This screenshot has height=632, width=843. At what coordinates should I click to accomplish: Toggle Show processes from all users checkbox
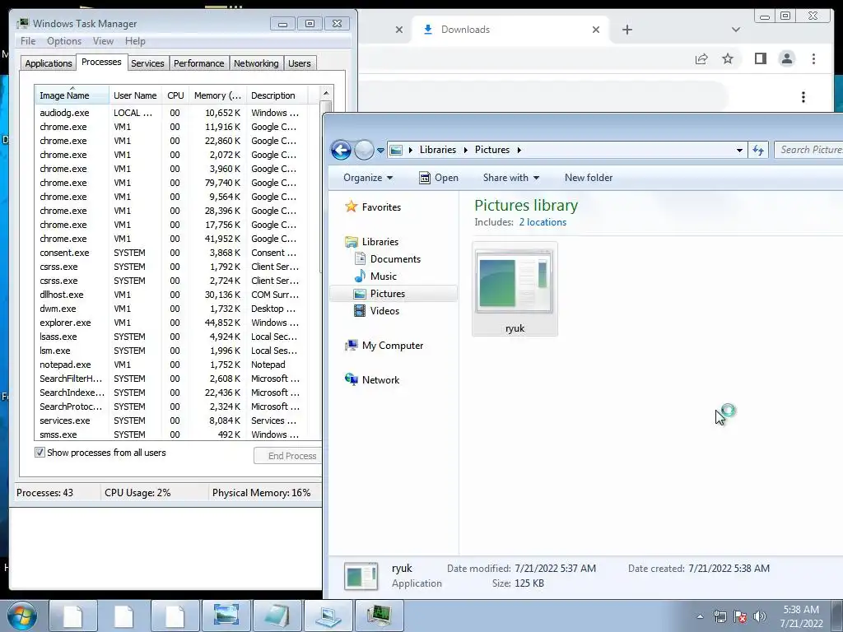pos(40,453)
